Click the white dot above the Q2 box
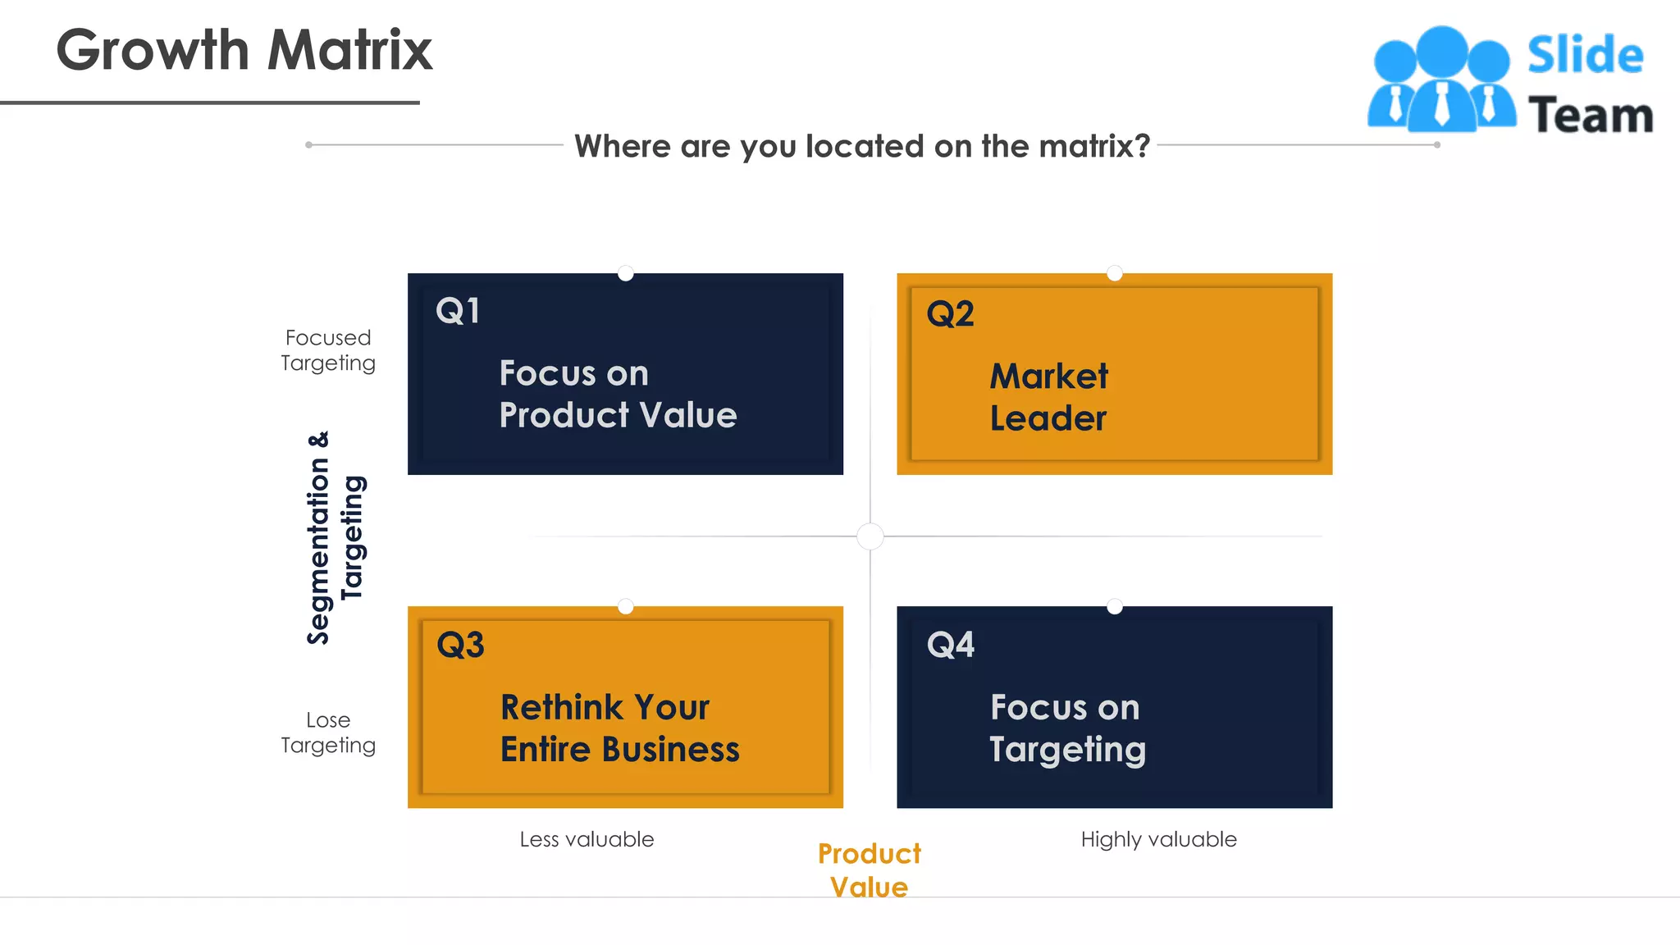Image resolution: width=1680 pixels, height=945 pixels. tap(1114, 273)
